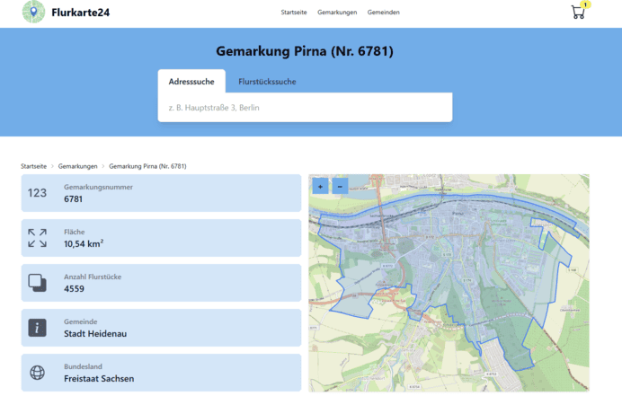
Task: Click the value 10,54 km²
Action: coord(84,243)
